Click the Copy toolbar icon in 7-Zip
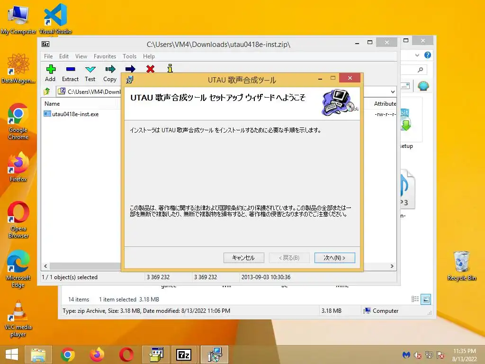The height and width of the screenshot is (364, 485). (x=110, y=73)
